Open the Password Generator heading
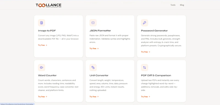Viewport: 220px width, 105px height. pos(154,31)
